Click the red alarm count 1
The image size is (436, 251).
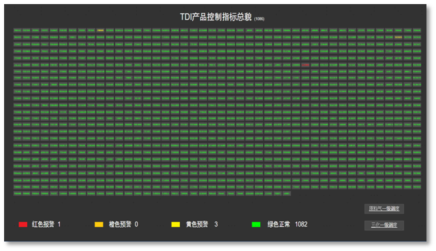(x=59, y=224)
